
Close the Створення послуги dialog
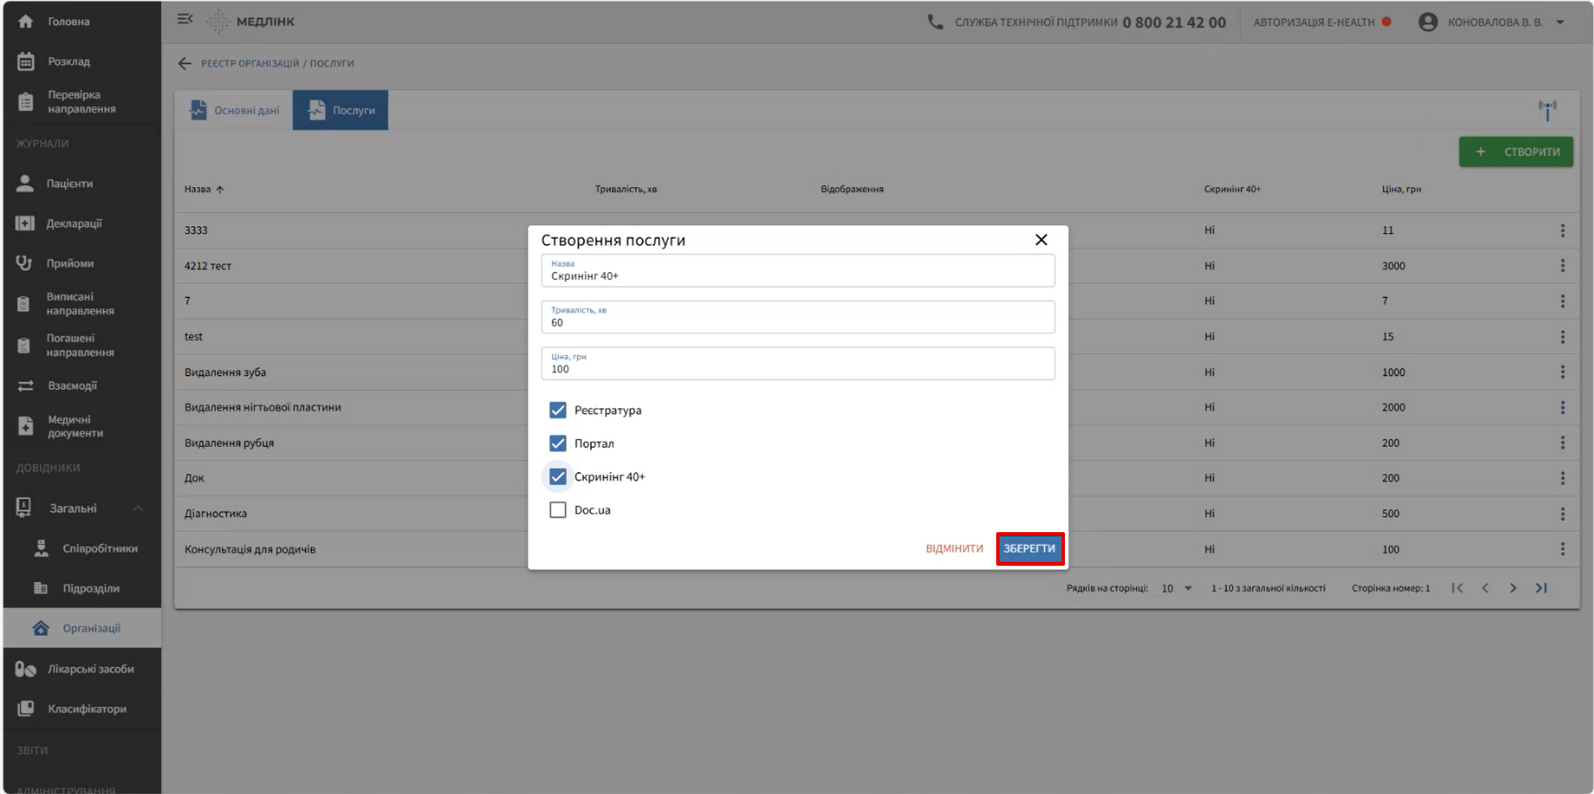1041,240
